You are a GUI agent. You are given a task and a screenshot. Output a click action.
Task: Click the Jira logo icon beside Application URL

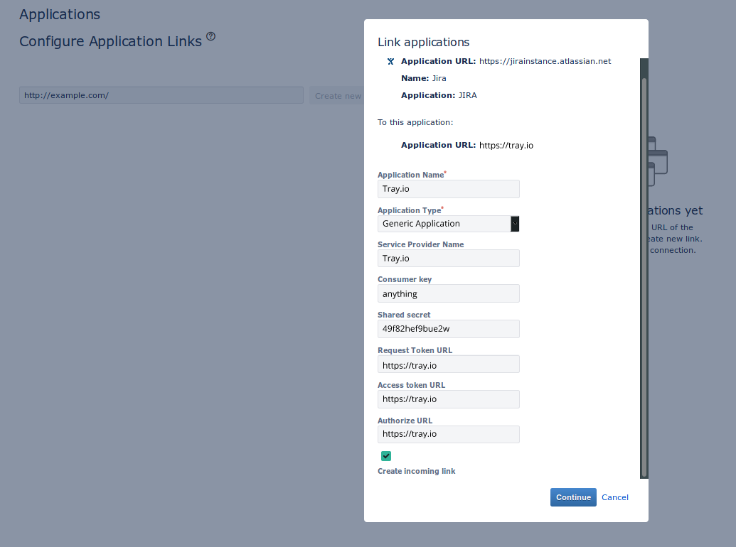390,61
